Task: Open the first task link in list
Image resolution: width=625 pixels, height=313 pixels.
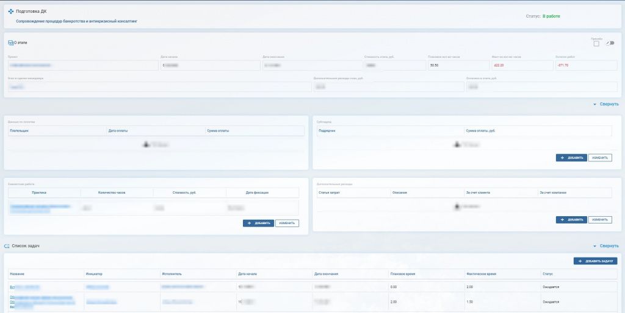Action: click(x=24, y=286)
